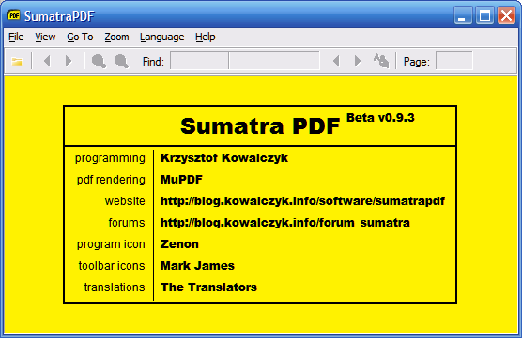Click the 'toolbar icons' row label
522x338 pixels.
[112, 266]
